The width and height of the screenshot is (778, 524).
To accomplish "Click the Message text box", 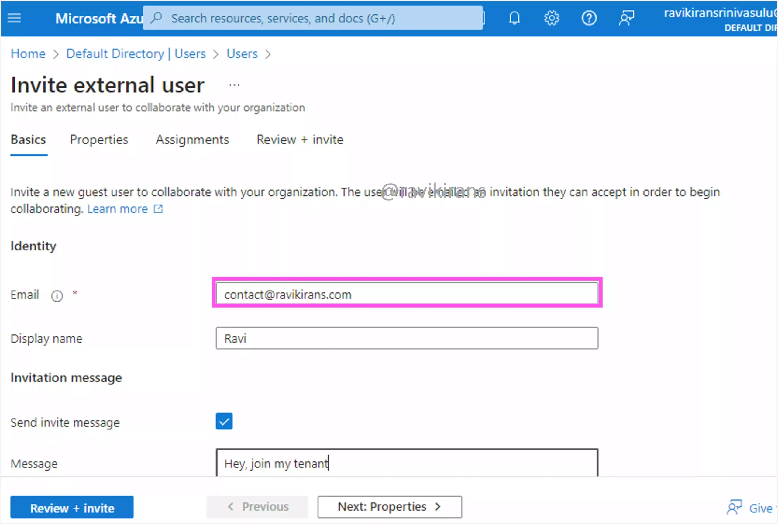I will [407, 463].
